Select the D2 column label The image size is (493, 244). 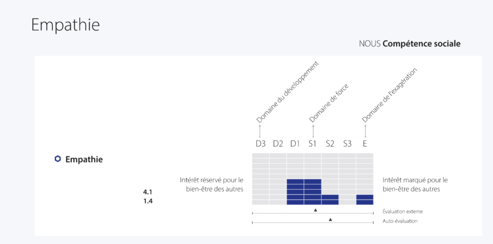click(278, 143)
